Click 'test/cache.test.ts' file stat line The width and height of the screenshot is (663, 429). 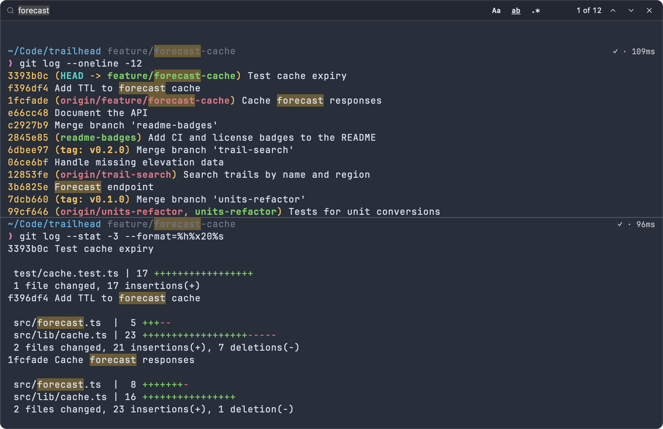click(133, 273)
